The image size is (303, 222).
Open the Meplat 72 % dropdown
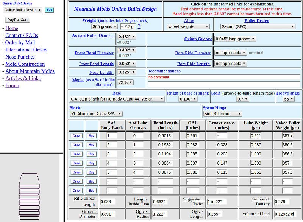[125, 82]
